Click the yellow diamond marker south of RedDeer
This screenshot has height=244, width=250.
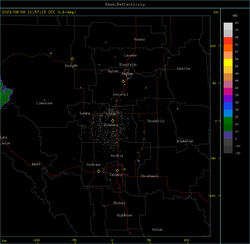[124, 81]
